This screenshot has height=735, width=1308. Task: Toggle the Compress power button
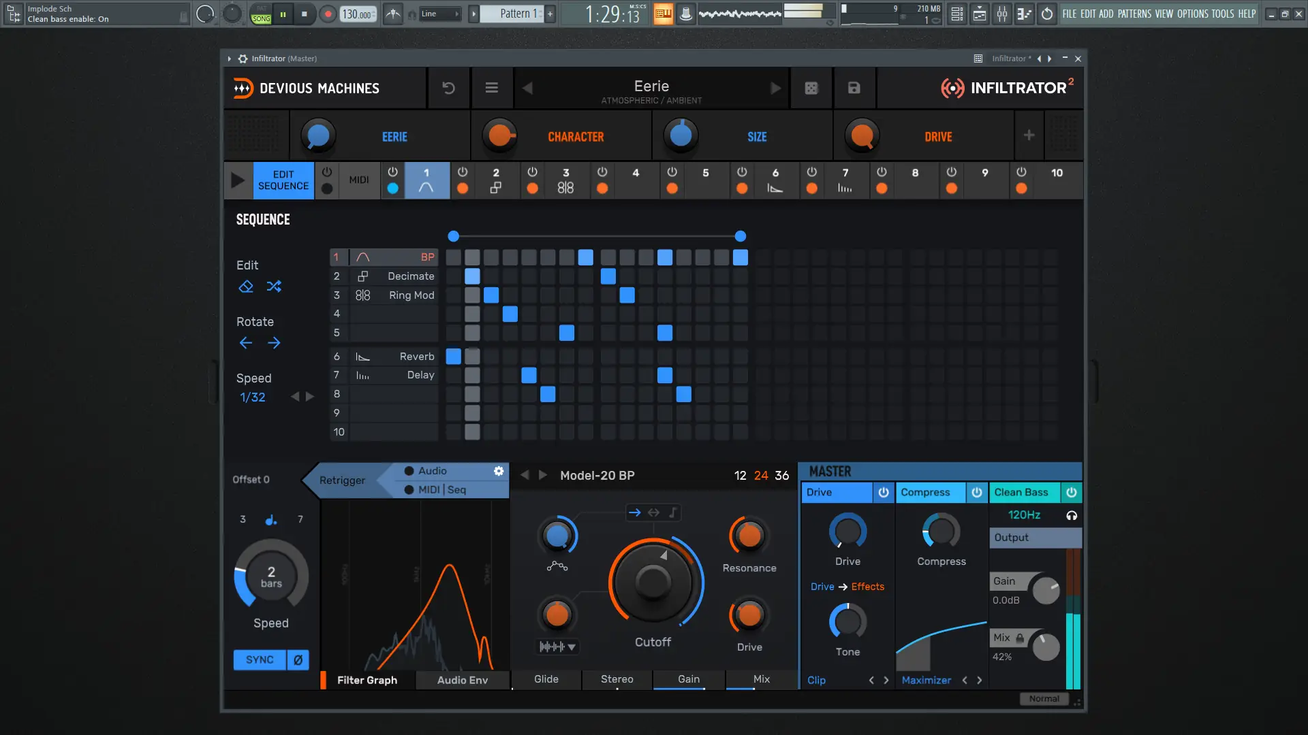click(x=976, y=492)
